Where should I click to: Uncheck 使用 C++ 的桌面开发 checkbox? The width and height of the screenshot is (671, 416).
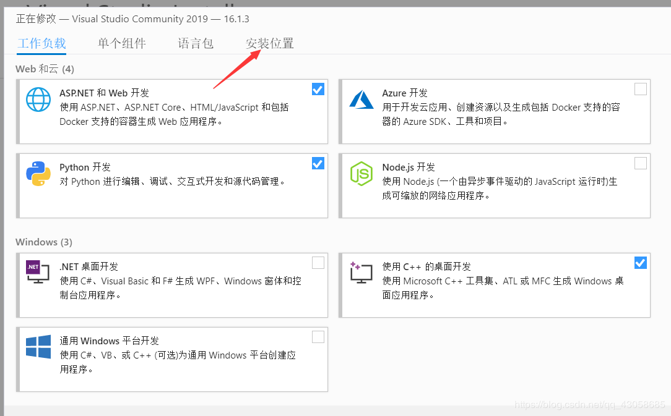pos(641,263)
